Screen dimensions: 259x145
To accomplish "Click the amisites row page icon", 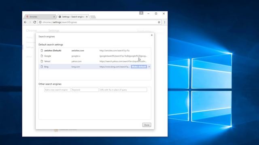I will pyautogui.click(x=42, y=50).
